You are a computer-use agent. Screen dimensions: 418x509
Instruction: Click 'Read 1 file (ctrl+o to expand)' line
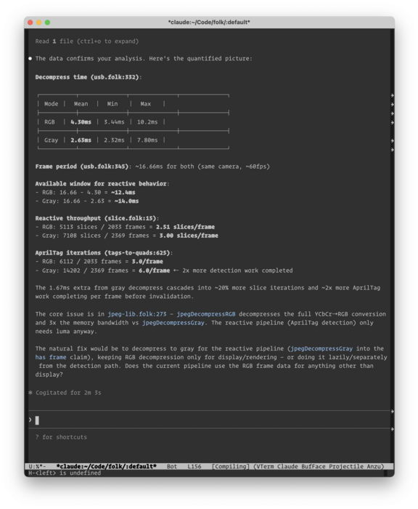87,41
